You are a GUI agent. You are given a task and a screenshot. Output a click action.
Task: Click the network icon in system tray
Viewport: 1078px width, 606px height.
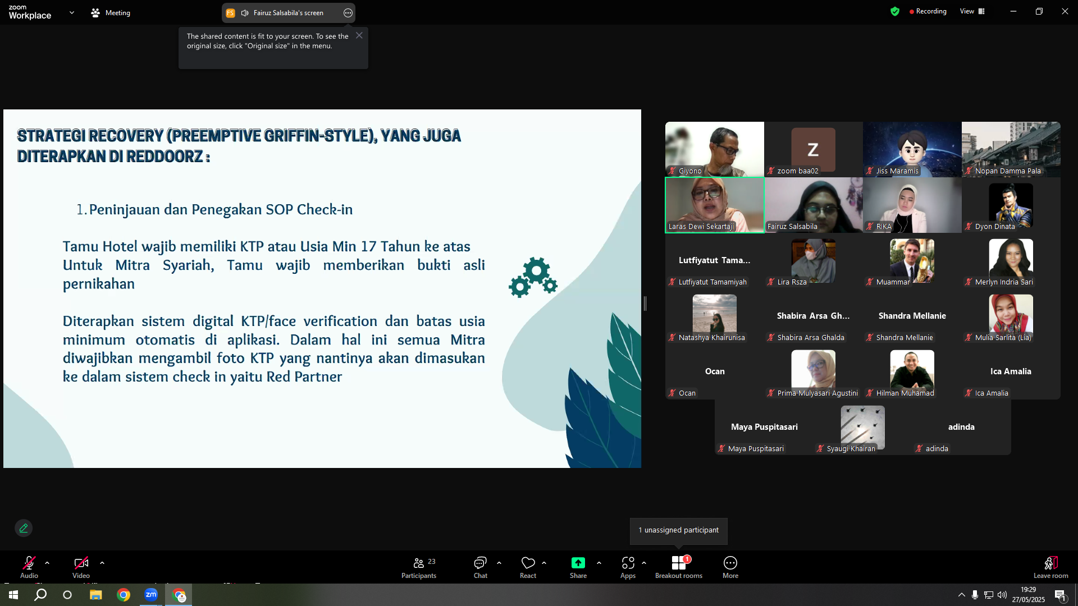[989, 595]
